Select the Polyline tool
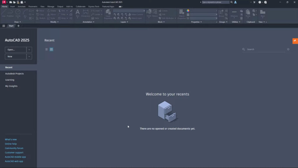 click(10, 13)
